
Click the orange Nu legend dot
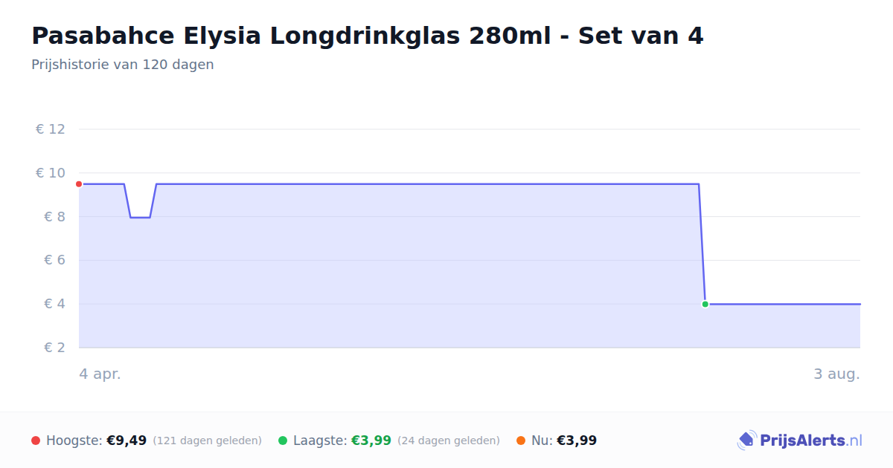[x=521, y=441]
